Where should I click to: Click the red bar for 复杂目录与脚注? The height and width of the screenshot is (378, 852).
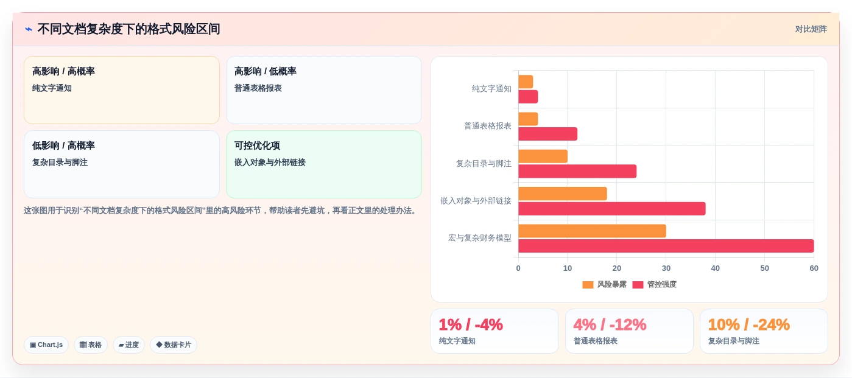577,171
